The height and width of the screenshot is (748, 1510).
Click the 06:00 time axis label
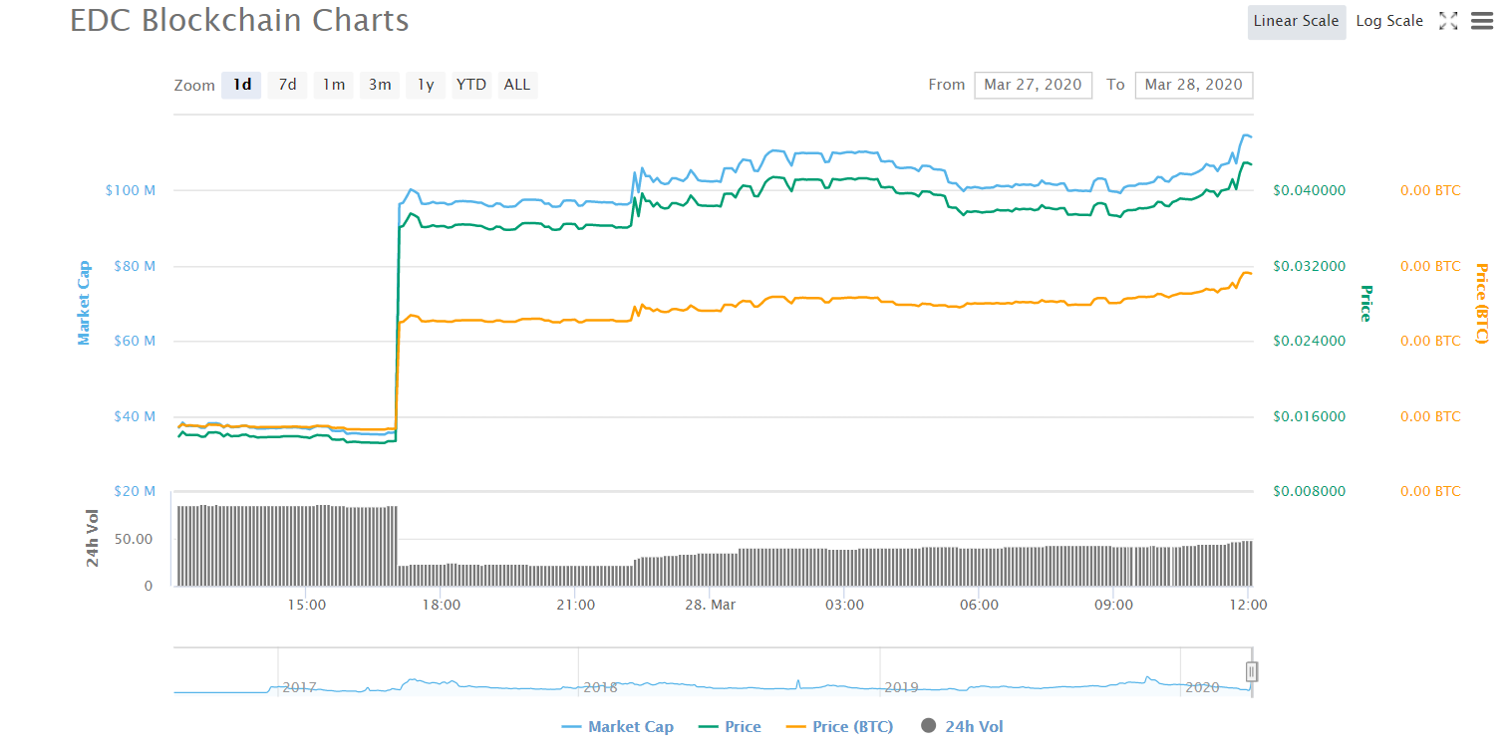[979, 605]
